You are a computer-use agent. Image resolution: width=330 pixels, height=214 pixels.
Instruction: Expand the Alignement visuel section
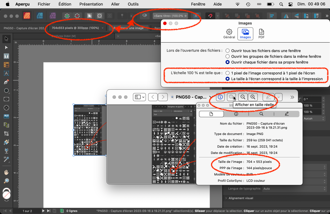point(226,198)
